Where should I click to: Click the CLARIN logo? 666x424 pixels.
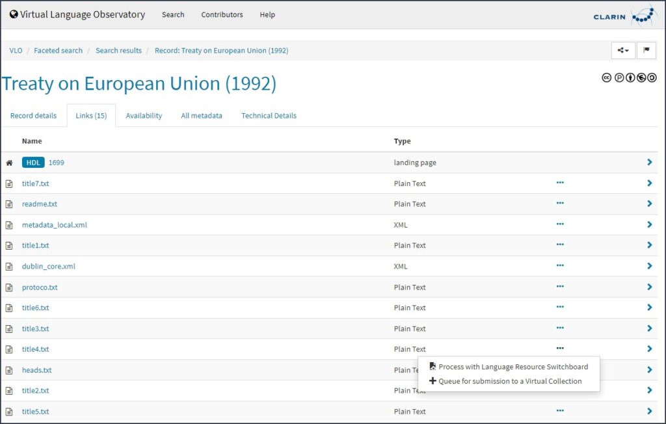click(625, 16)
